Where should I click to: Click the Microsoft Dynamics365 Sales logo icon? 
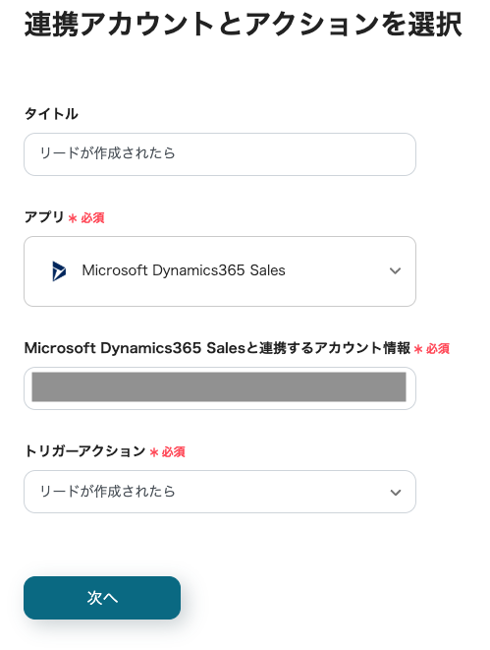tap(59, 271)
